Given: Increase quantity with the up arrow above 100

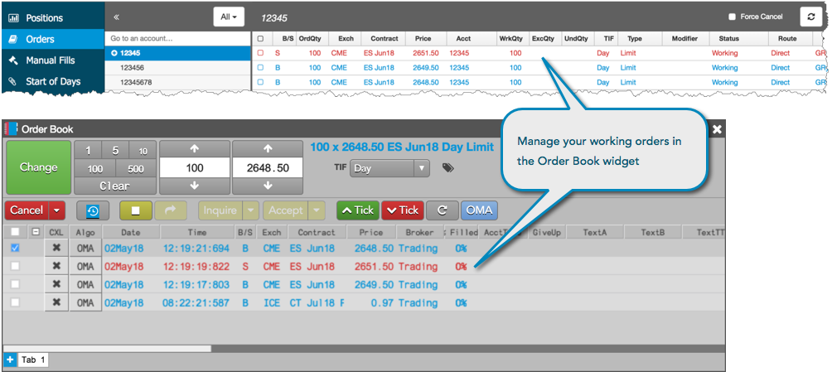Looking at the screenshot, I should click(194, 149).
